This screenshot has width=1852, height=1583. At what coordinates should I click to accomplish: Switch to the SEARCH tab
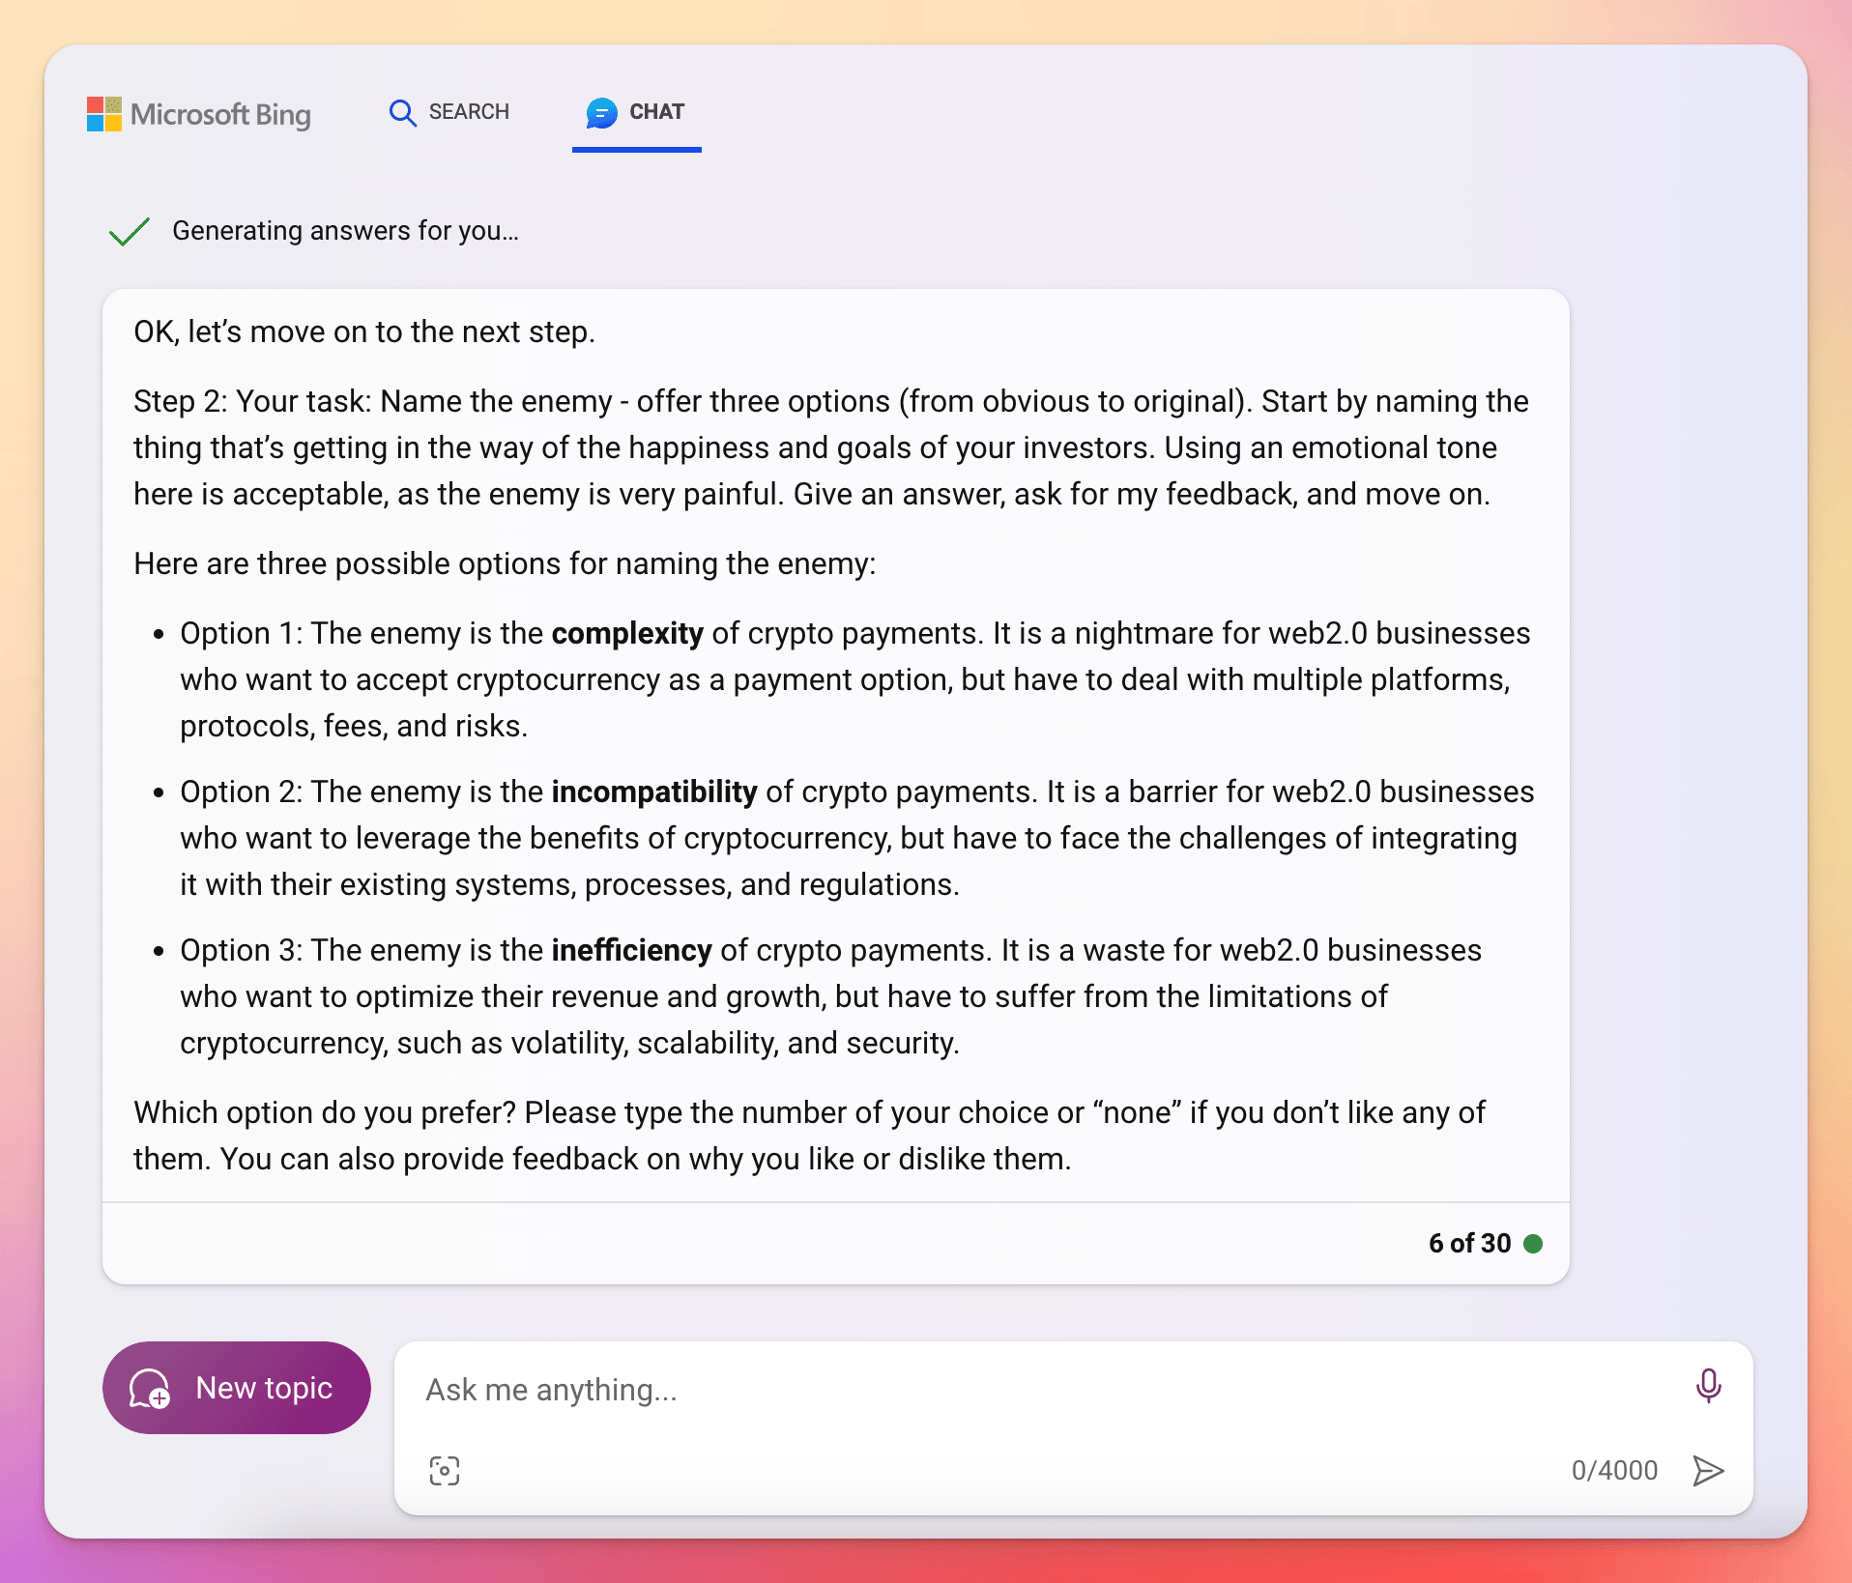(449, 112)
